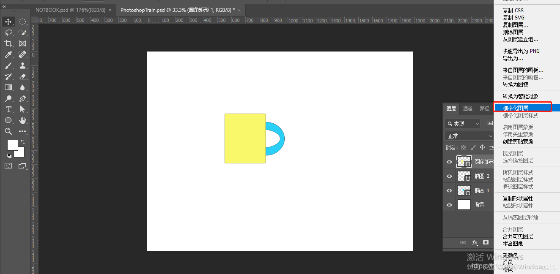Add a layer mask button
Viewport: 560px width, 274px height.
pyautogui.click(x=486, y=243)
